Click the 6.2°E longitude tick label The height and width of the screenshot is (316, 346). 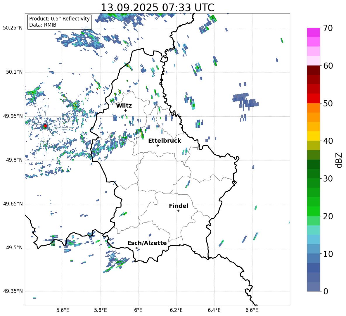click(x=176, y=310)
